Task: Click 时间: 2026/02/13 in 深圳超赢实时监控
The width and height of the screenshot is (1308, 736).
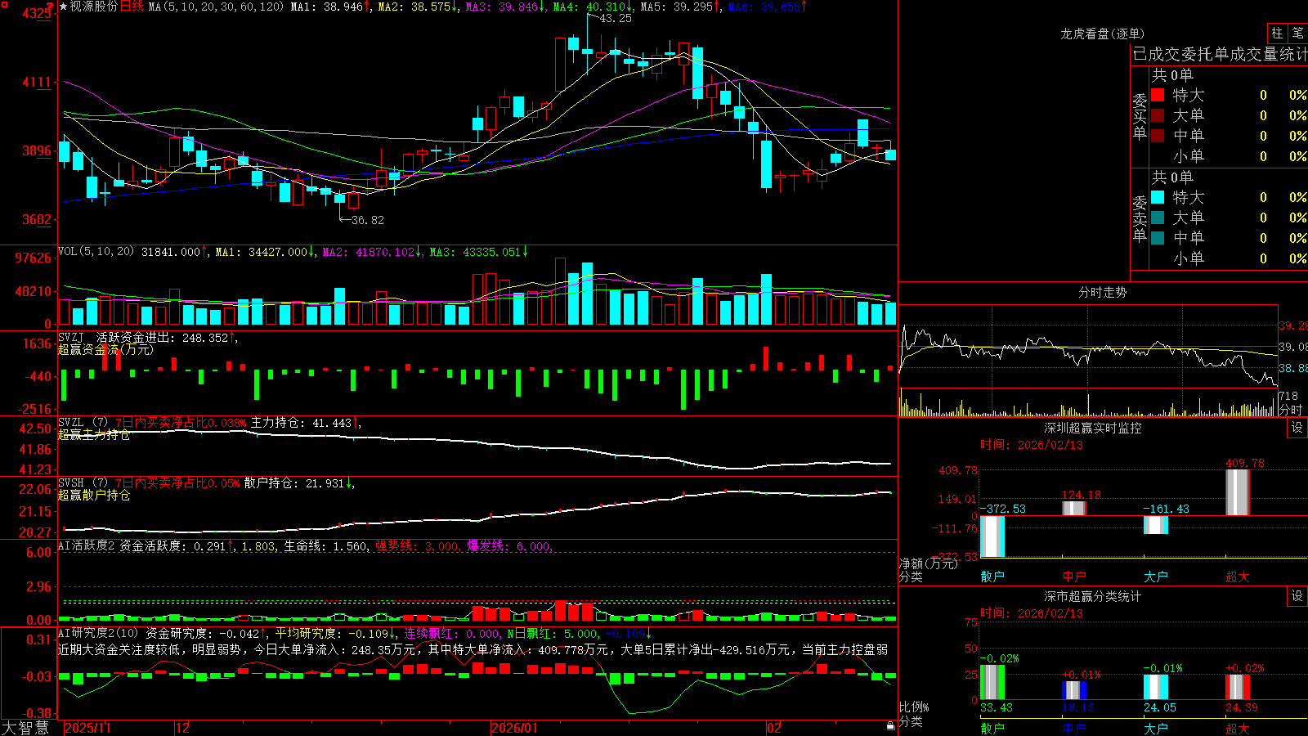Action: 1032,445
